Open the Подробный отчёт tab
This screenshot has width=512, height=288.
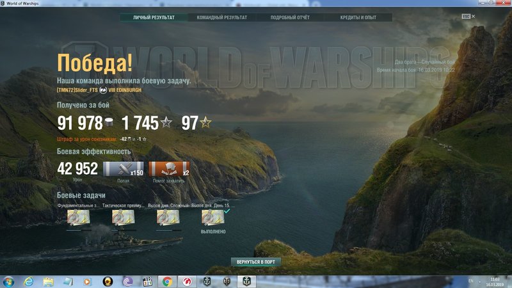coord(290,17)
